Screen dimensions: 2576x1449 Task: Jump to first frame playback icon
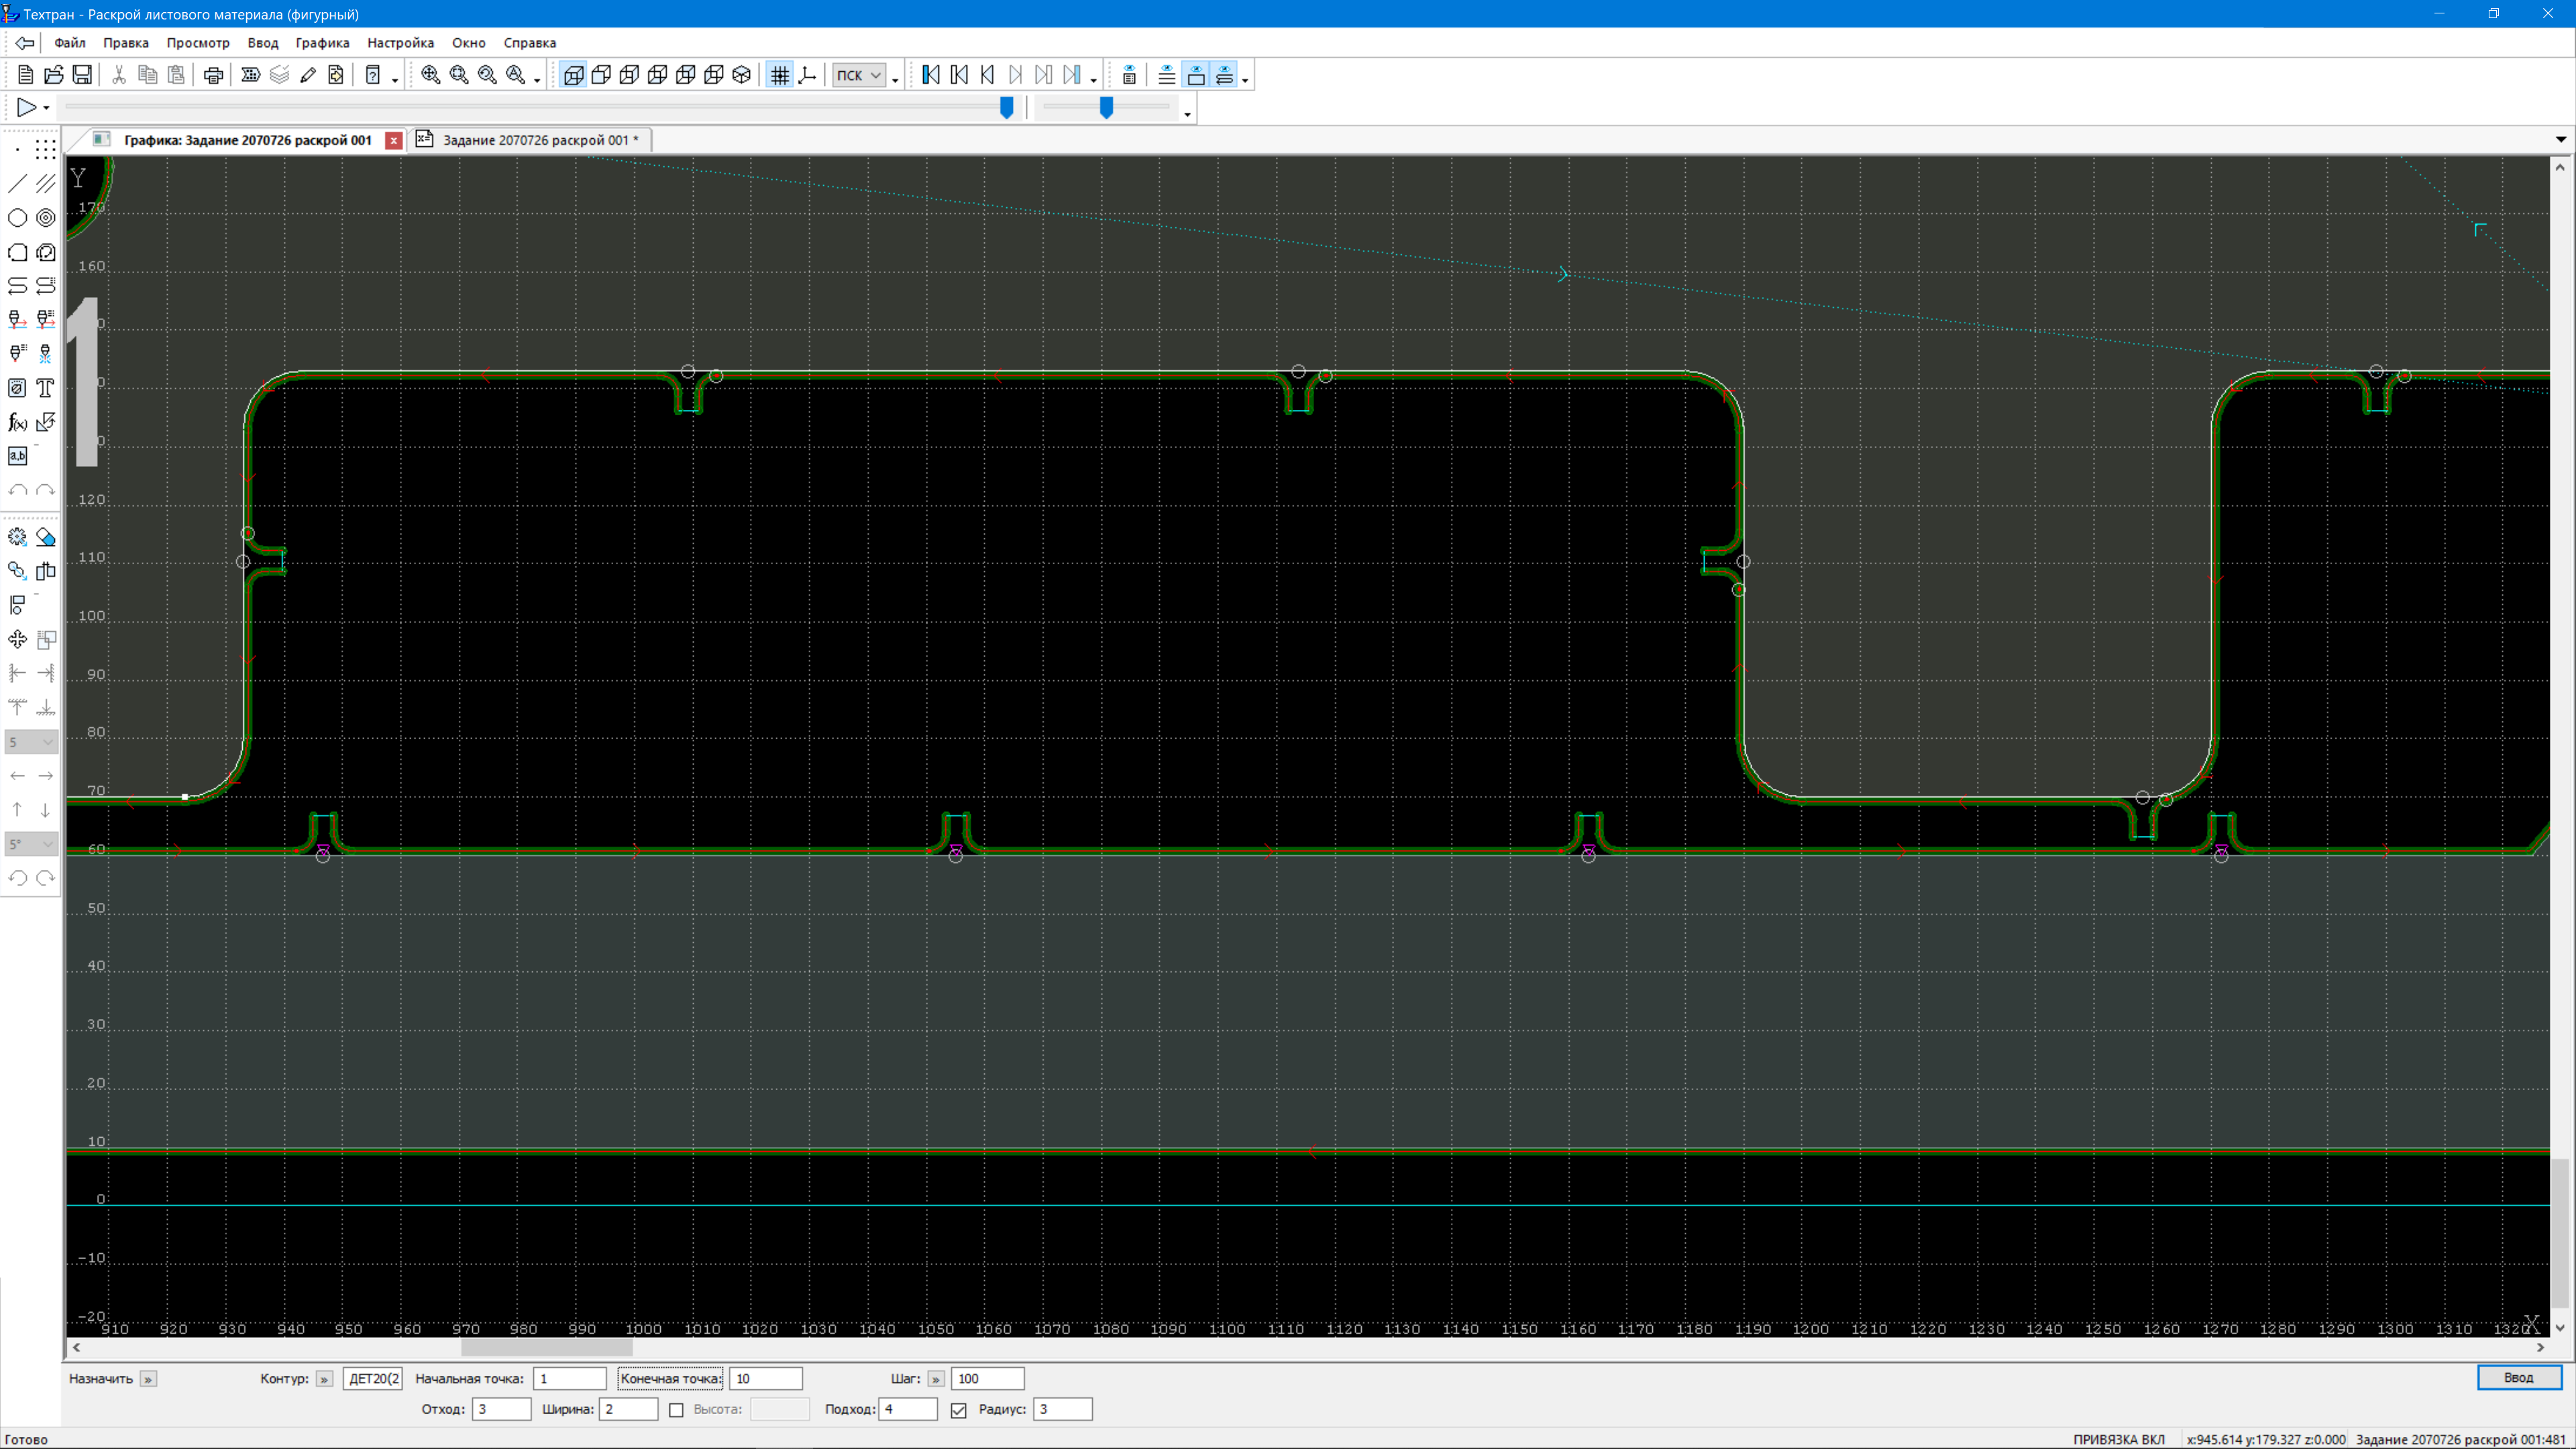[x=930, y=75]
